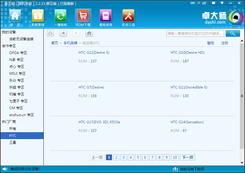Click the 登陆 login link
The image size is (245, 173).
tap(210, 43)
